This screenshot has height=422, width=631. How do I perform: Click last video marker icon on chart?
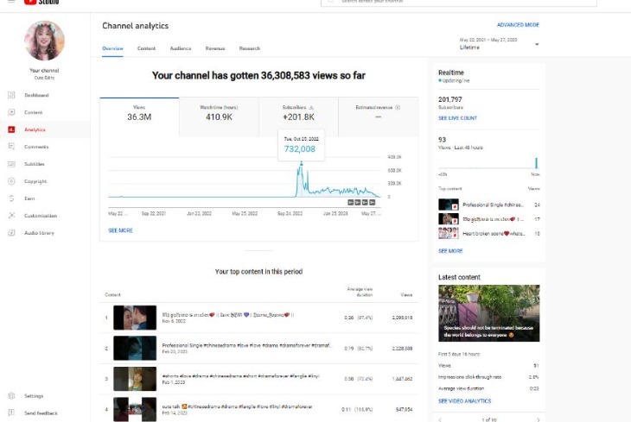click(373, 202)
